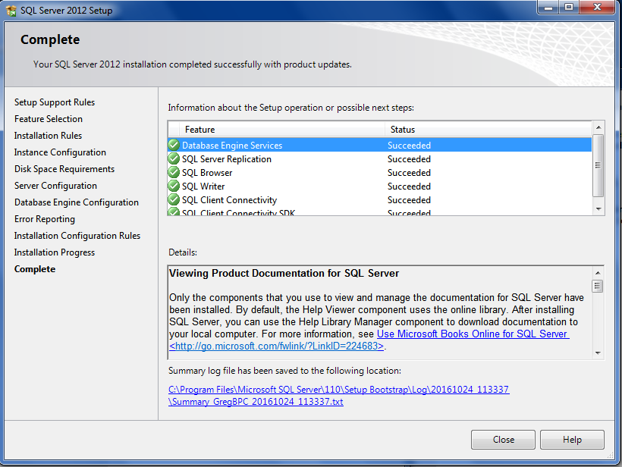Select the SQL Writer feature row
Image resolution: width=622 pixels, height=467 pixels.
(379, 186)
